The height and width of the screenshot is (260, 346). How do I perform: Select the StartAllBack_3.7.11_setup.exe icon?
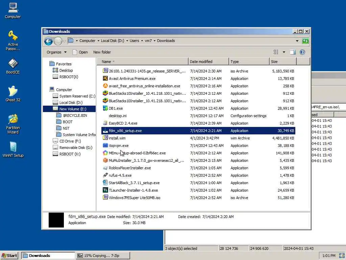pyautogui.click(x=105, y=182)
